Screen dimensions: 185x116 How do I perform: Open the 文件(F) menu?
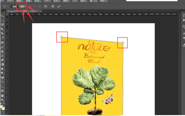[10, 1]
